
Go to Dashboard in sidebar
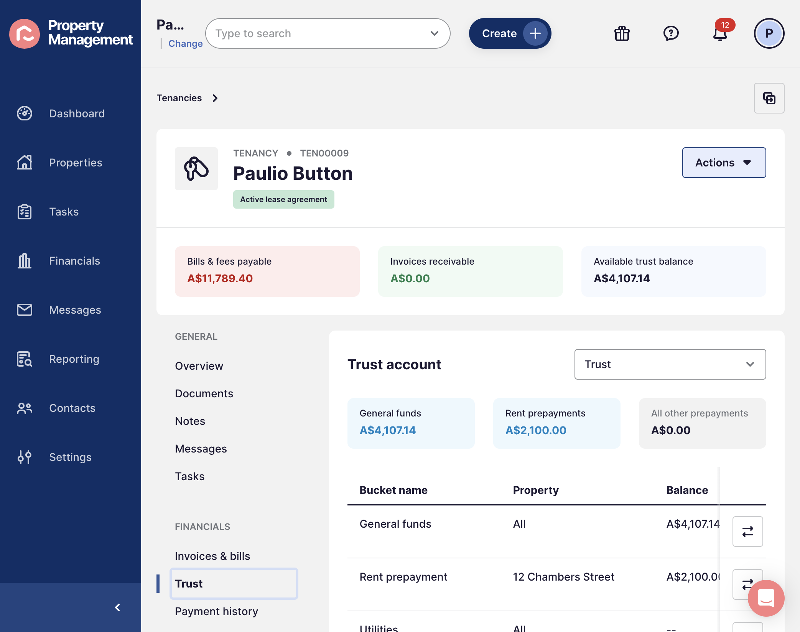pos(77,114)
